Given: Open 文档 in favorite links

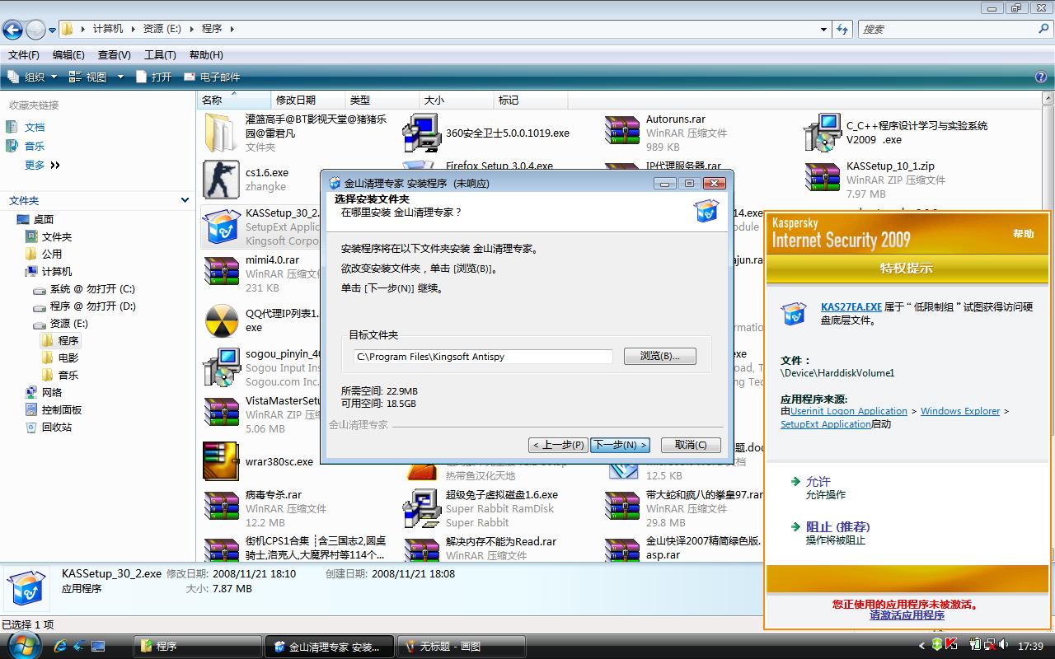Looking at the screenshot, I should tap(35, 128).
